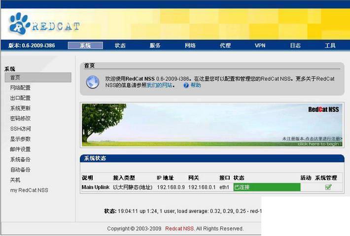Open the 状态 menu tab

(120, 45)
